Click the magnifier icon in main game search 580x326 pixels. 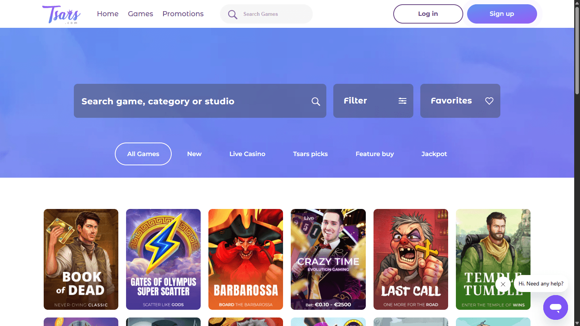point(316,101)
